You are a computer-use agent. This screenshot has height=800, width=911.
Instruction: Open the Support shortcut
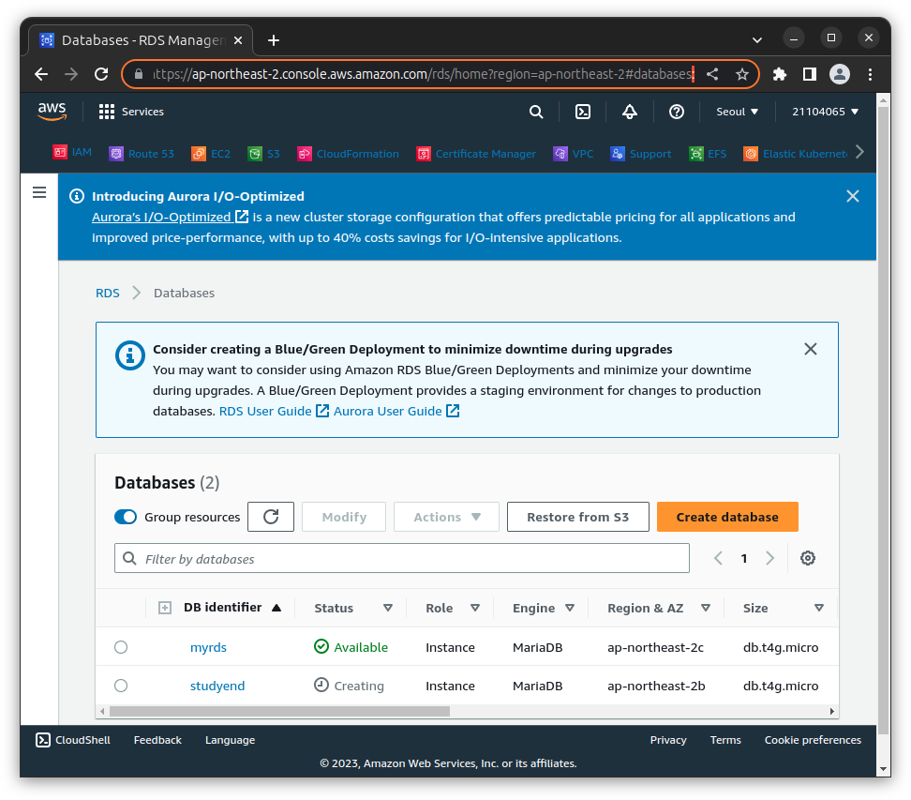pyautogui.click(x=641, y=154)
